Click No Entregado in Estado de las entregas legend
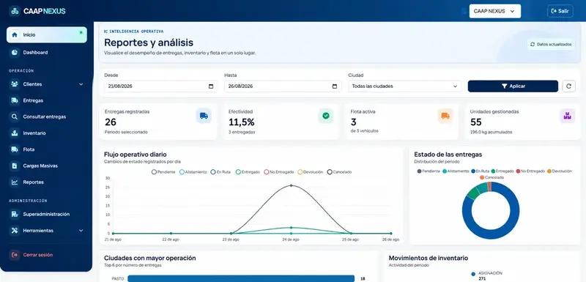 (x=530, y=171)
